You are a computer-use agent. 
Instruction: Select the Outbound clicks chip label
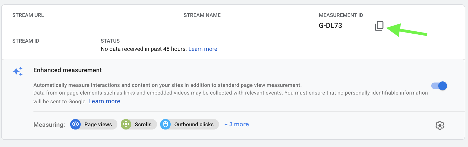(x=194, y=125)
